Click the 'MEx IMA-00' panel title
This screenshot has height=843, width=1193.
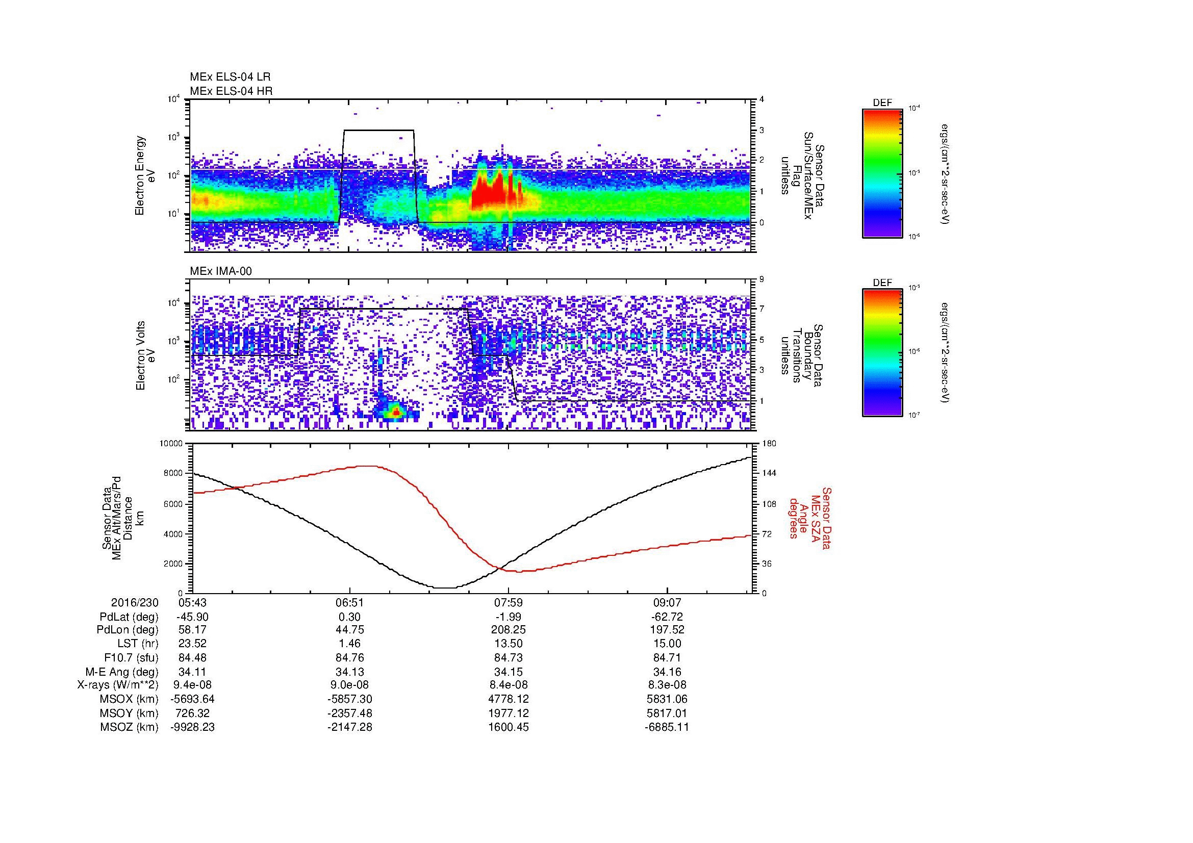221,271
